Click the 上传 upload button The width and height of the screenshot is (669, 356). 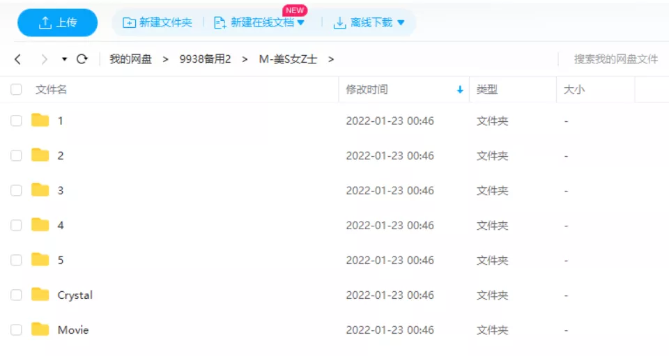(x=58, y=23)
